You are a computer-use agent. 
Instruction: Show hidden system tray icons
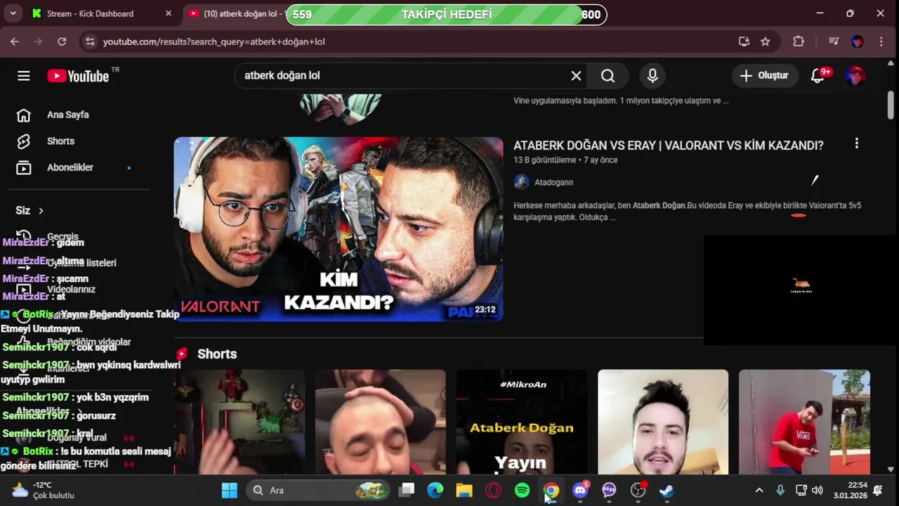click(759, 491)
